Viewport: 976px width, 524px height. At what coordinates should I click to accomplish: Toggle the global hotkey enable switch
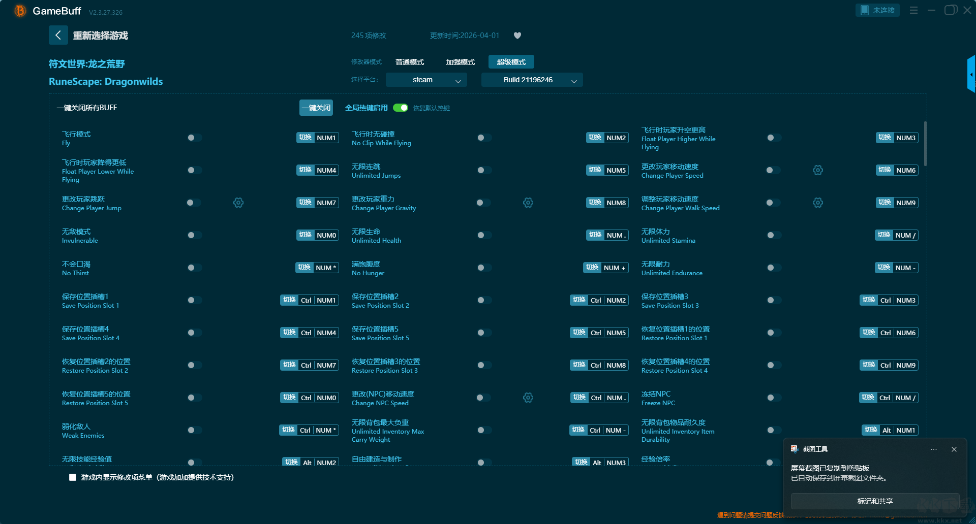[x=401, y=108]
